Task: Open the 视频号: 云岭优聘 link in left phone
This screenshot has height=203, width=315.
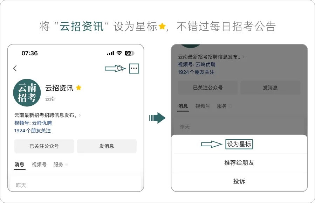Action: pos(33,123)
